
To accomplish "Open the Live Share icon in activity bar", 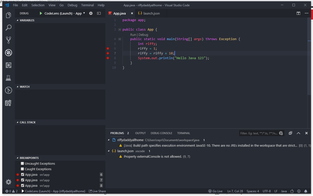I will pyautogui.click(x=9, y=103).
